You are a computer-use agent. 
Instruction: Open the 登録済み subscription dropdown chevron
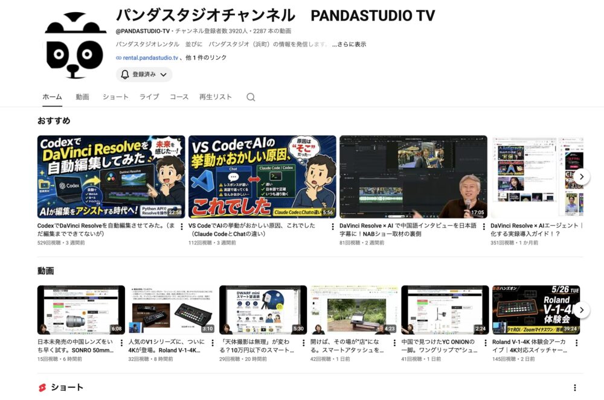[x=164, y=75]
